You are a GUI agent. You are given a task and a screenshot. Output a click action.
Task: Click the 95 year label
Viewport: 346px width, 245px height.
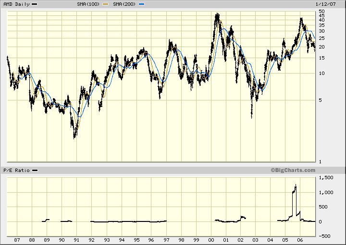[136, 240]
